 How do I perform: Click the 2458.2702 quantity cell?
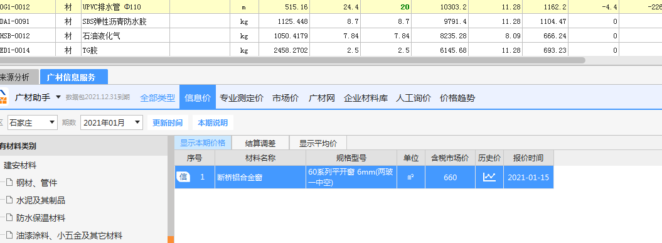tap(284, 50)
